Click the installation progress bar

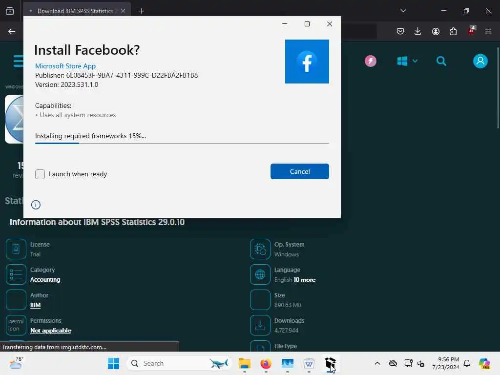(x=182, y=143)
